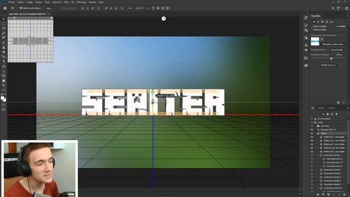Viewport: 350px width, 197px height.
Task: Click the trash icon below the 3D panel
Action: pyautogui.click(x=344, y=195)
